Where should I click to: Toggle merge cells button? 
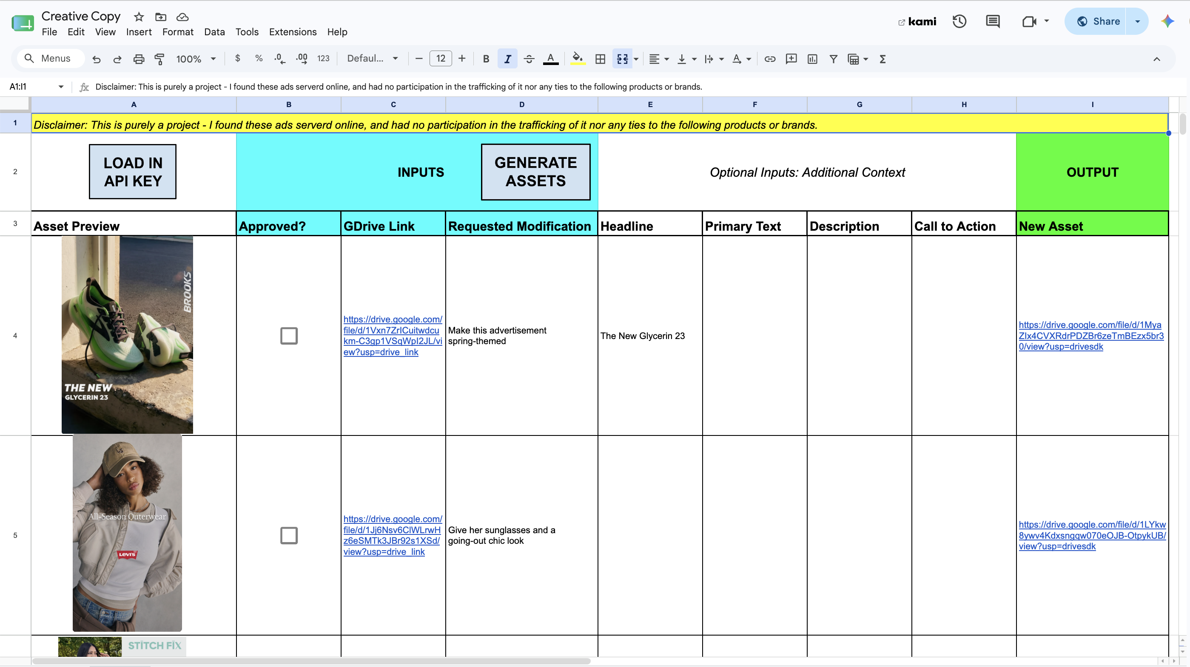click(x=622, y=59)
